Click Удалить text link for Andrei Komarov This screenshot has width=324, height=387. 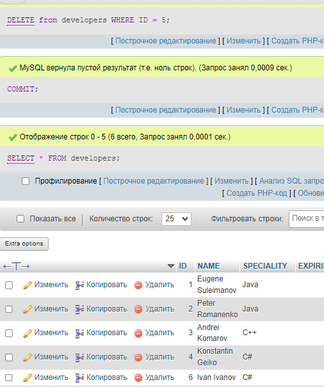[159, 333]
